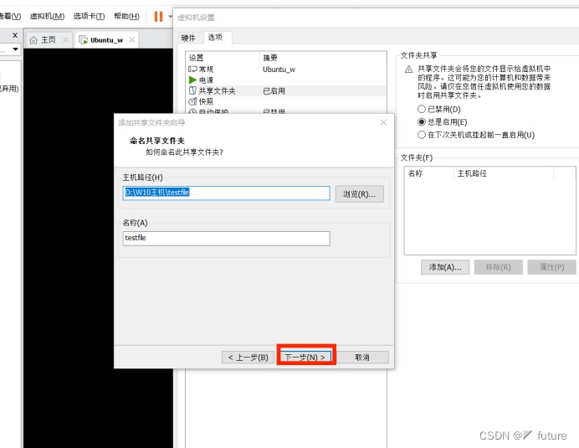Open the 选项卡(T) menu
The image size is (579, 448).
tap(89, 16)
